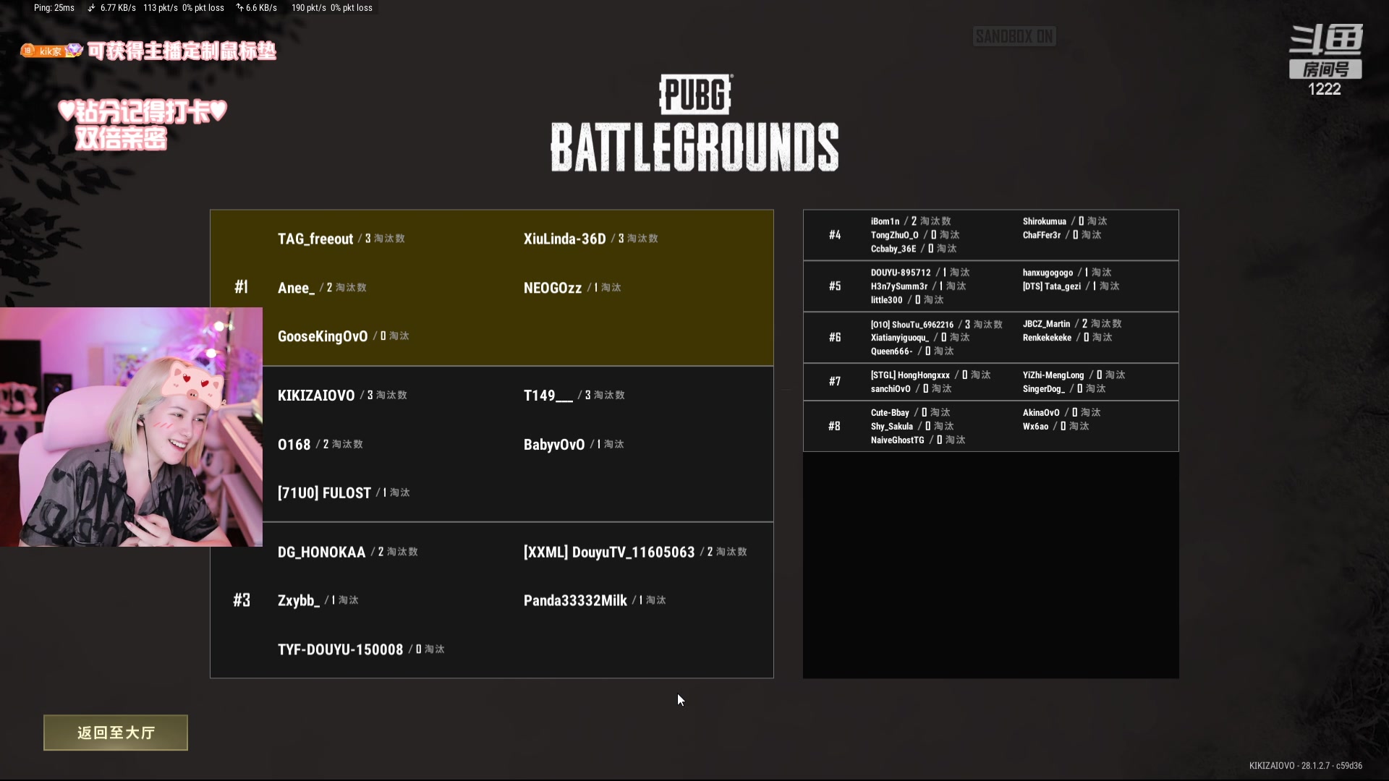Click the upload speed 6.6 KB/s stat
This screenshot has width=1389, height=781.
(256, 8)
